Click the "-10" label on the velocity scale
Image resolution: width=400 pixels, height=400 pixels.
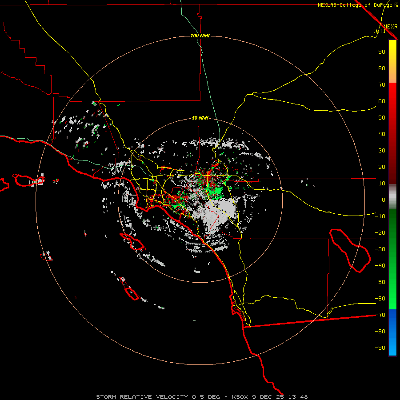click(x=380, y=216)
